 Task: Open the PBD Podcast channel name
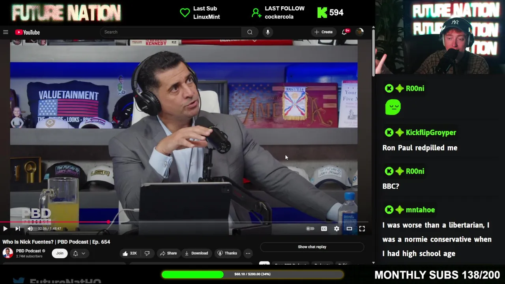28,251
